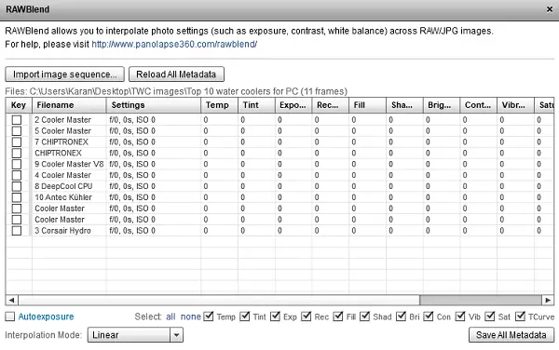Click the Select all link
559x350 pixels.
(170, 316)
